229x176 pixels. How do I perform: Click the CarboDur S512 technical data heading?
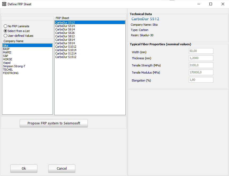tap(145, 19)
